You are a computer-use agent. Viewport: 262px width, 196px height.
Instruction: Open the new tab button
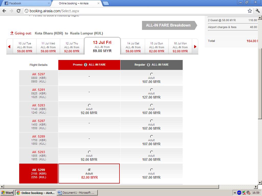pos(106,3)
